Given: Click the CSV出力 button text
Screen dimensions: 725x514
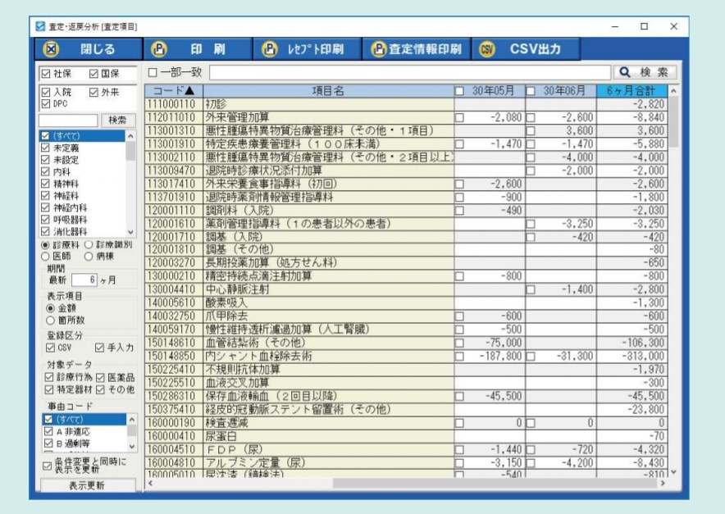Looking at the screenshot, I should coord(535,49).
